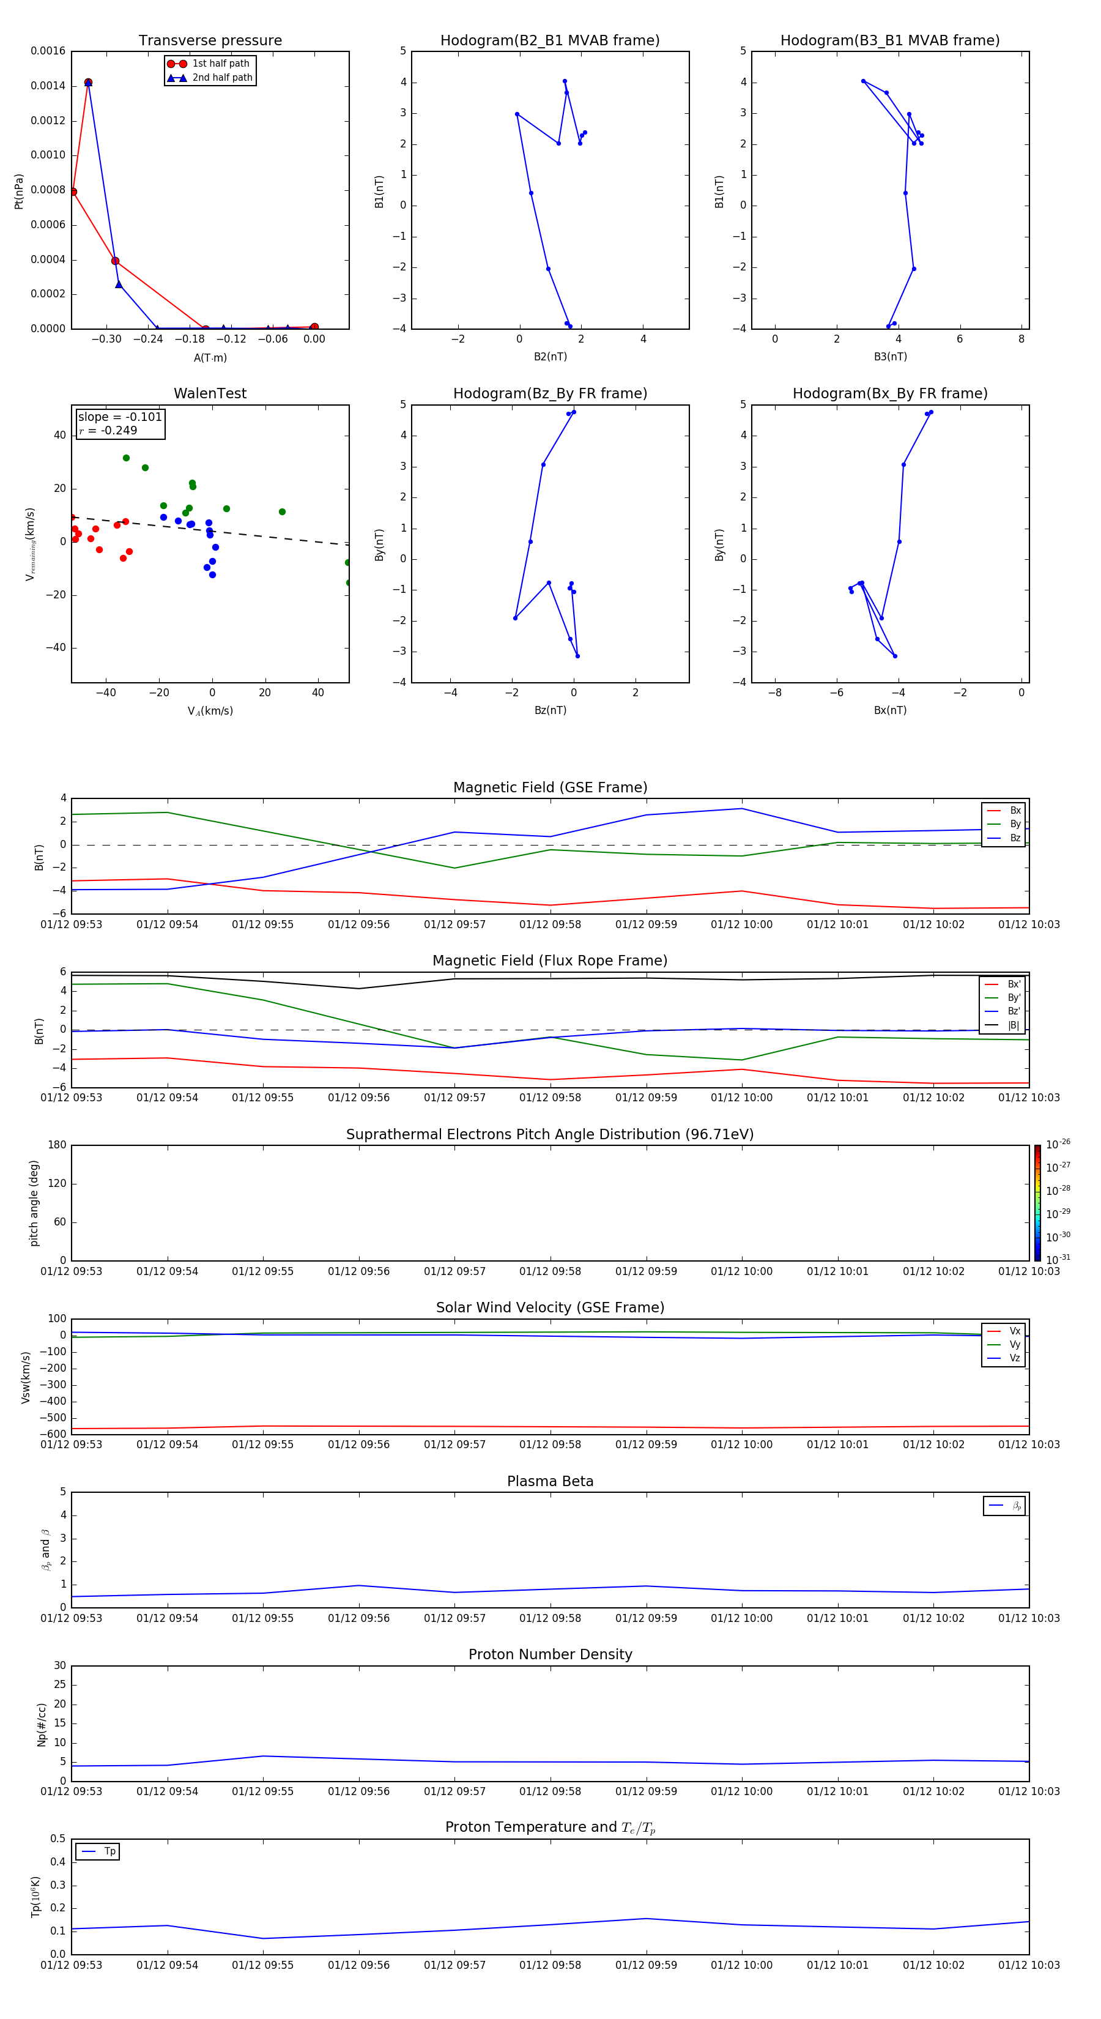
Task: Click the 'slope = -0.101' annotation
Action: (120, 417)
